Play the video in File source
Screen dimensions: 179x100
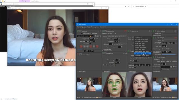(x=88, y=46)
